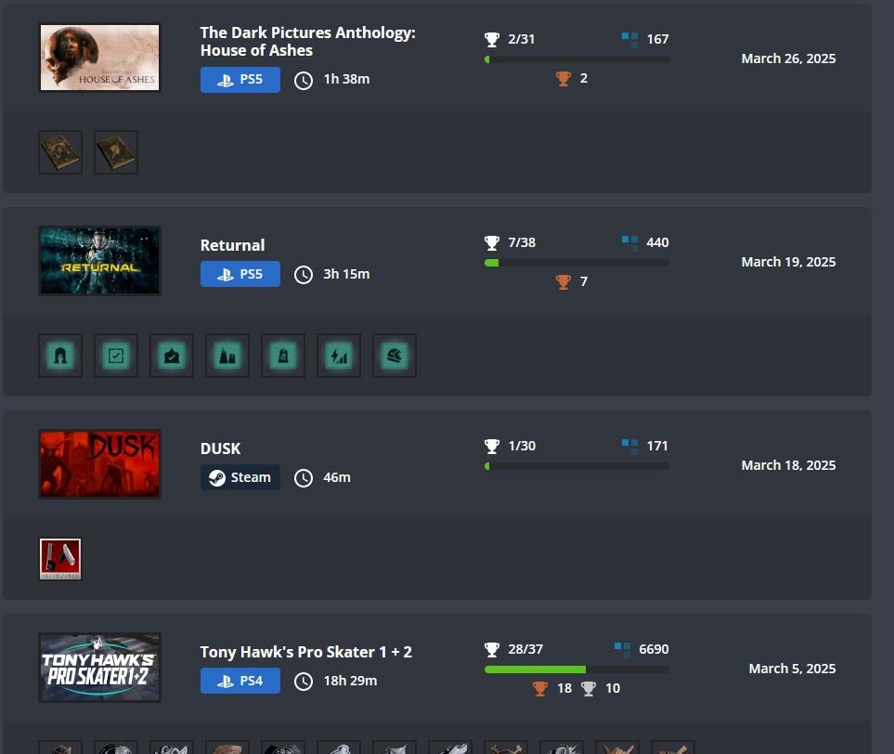
Task: Click the Tony Hawk's completion progress bar
Action: point(577,669)
